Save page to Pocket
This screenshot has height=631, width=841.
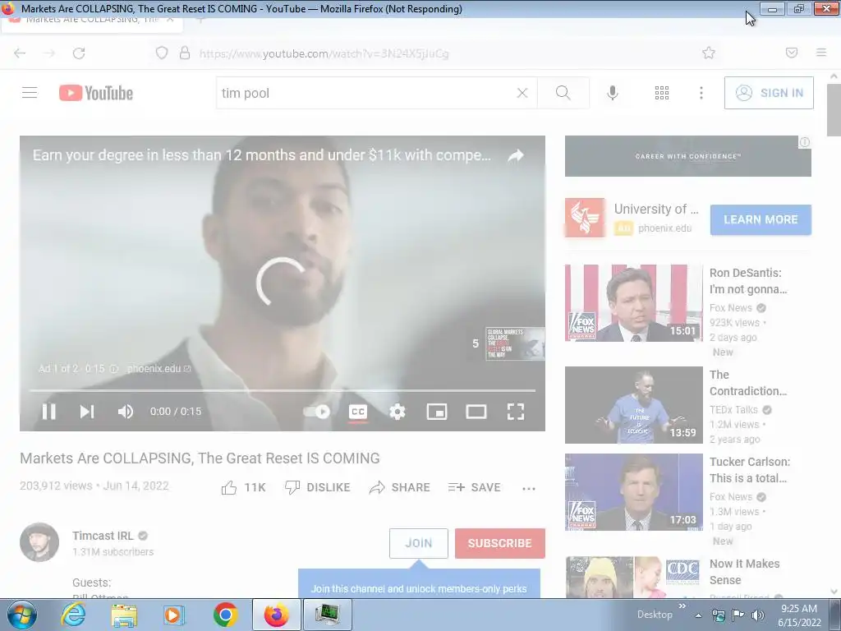(x=791, y=53)
